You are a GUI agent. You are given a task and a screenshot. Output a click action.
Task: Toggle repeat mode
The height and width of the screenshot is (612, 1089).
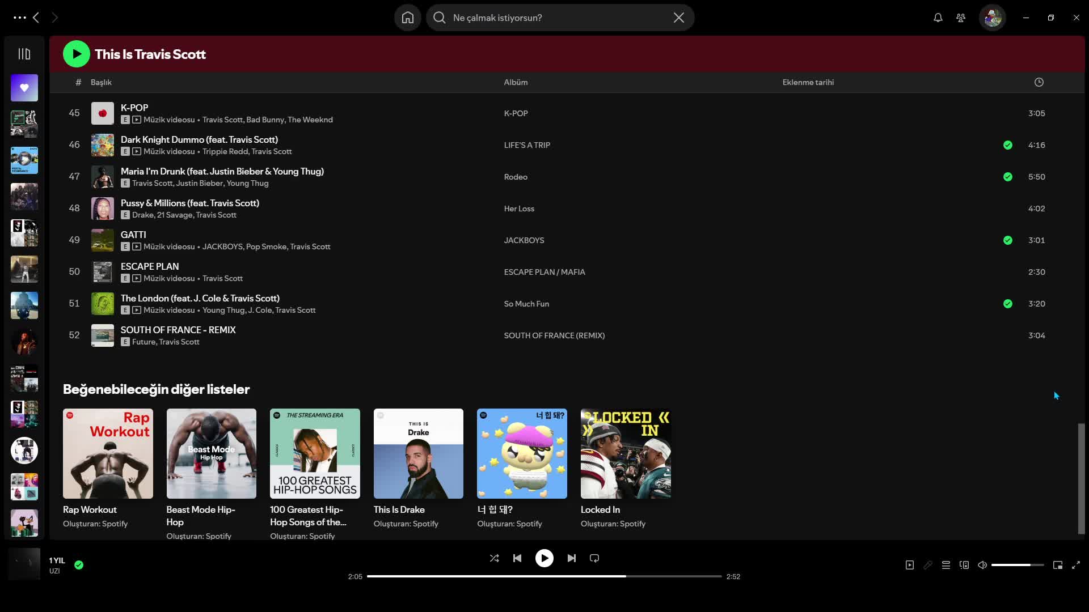pos(594,558)
